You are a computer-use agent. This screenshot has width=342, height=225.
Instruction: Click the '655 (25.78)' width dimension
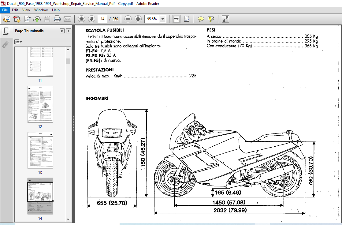(x=112, y=203)
